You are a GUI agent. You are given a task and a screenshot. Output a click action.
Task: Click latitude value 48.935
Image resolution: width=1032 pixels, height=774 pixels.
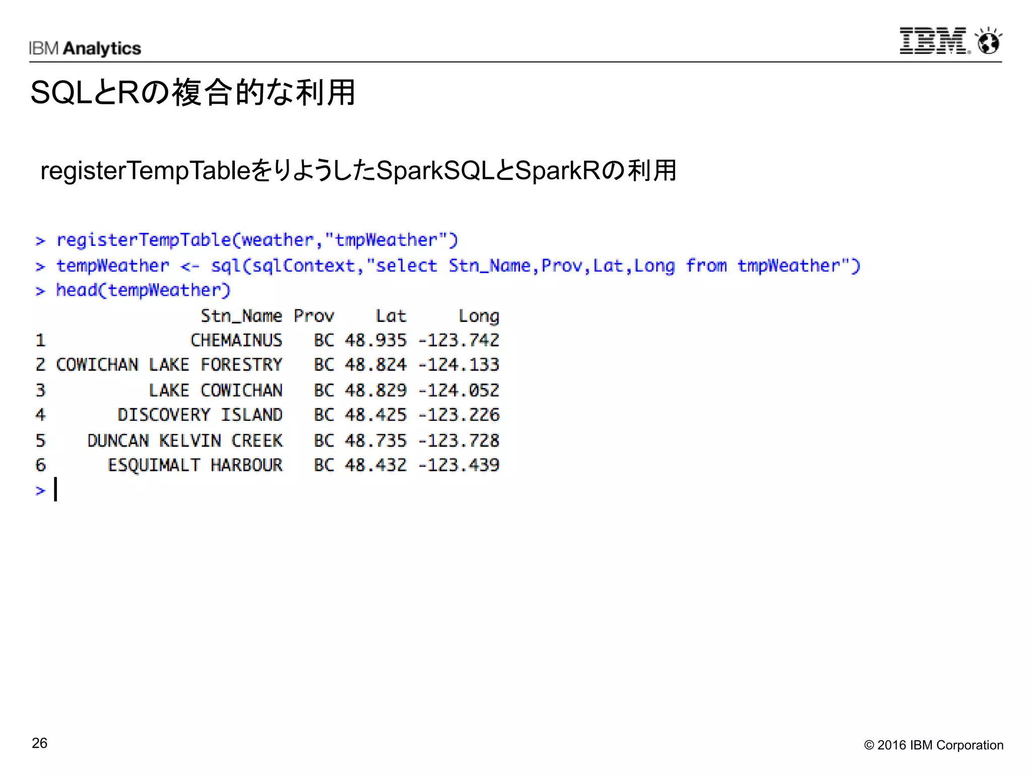pyautogui.click(x=375, y=340)
